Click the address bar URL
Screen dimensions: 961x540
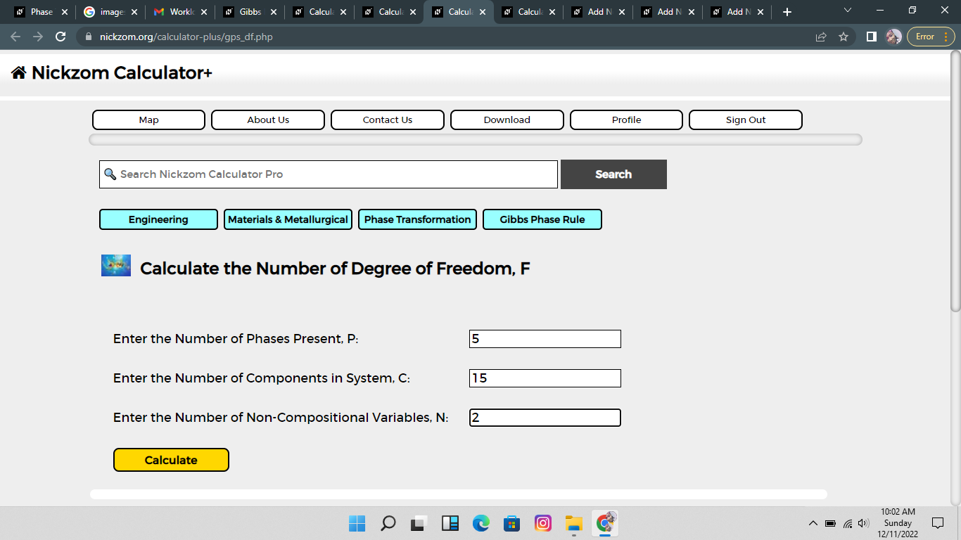pos(186,37)
